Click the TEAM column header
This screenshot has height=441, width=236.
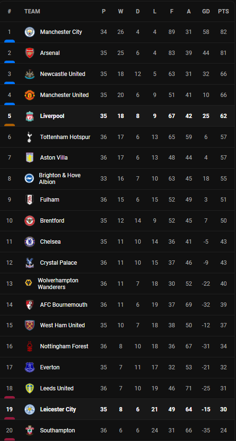coord(32,11)
